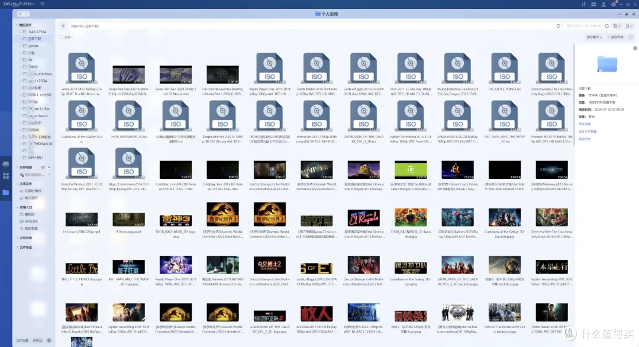Go up one folder with the arrow icon

[x=63, y=26]
